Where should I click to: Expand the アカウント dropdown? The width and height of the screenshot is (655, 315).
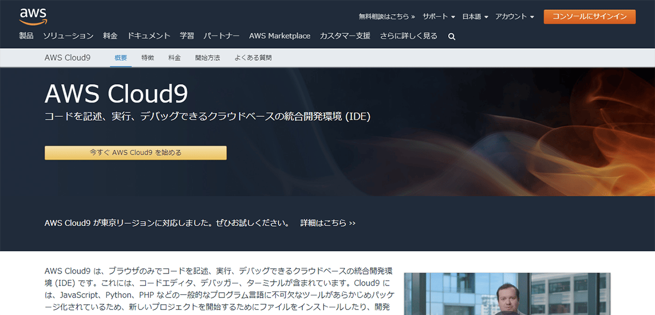(x=515, y=17)
